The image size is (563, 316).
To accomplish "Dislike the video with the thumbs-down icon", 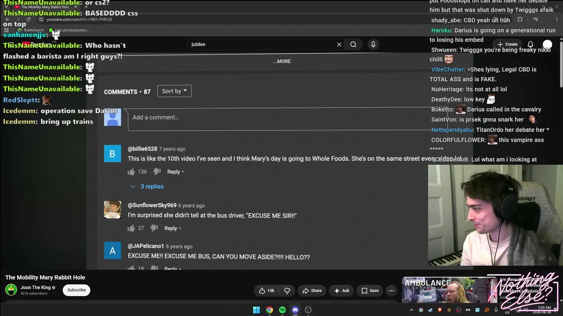I will click(287, 291).
